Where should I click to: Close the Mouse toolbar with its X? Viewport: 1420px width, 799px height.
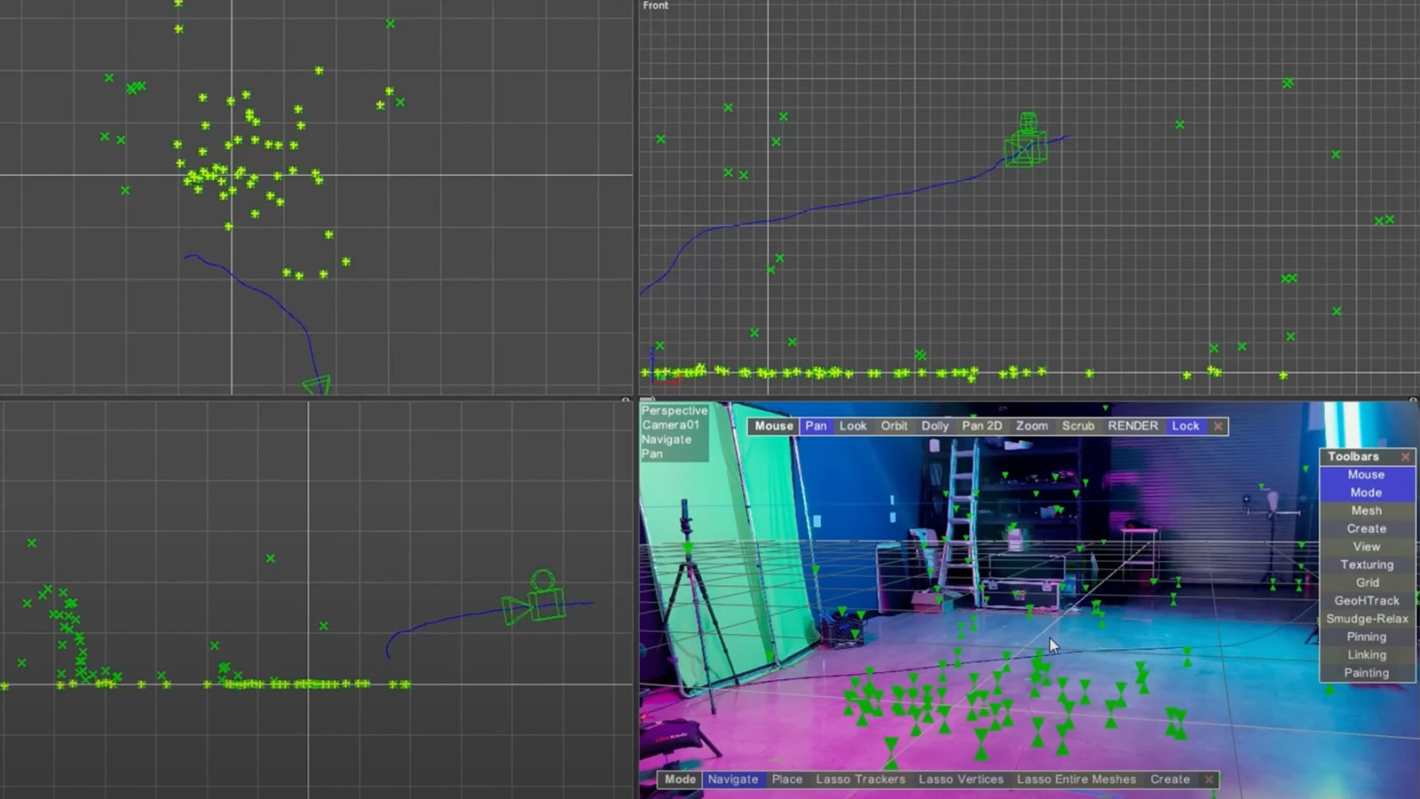pyautogui.click(x=1219, y=426)
